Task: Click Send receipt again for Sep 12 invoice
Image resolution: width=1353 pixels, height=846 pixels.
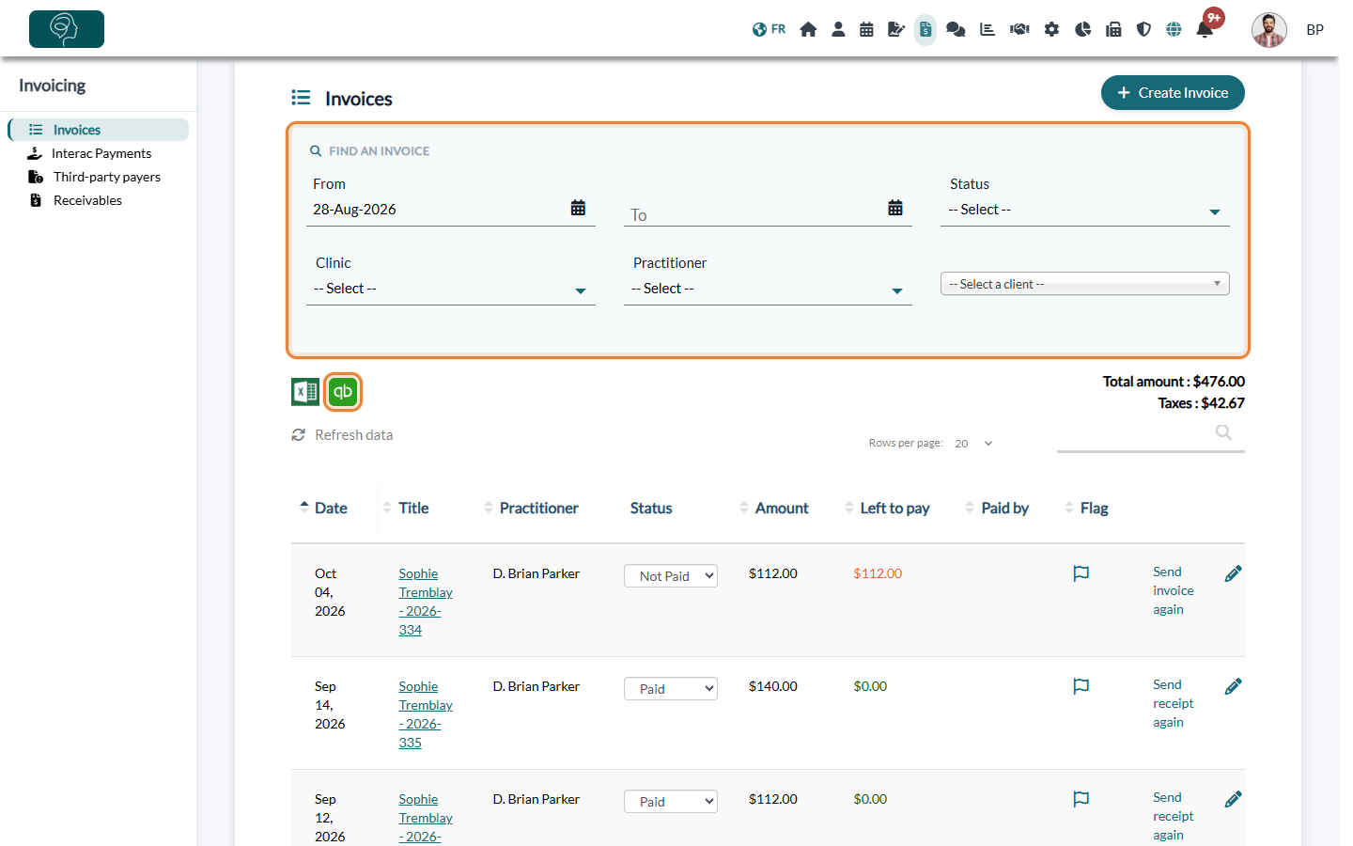Action: click(1174, 816)
